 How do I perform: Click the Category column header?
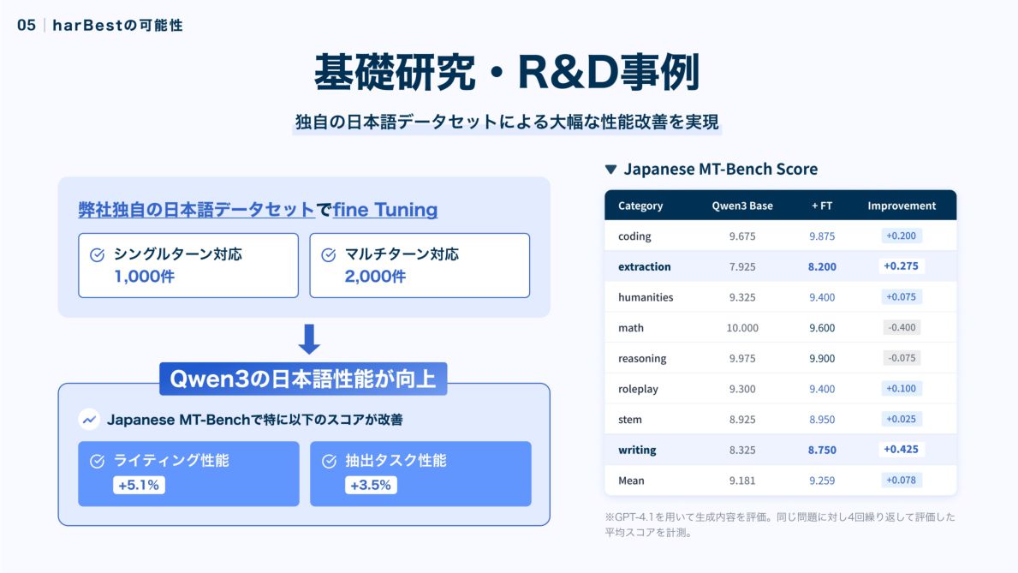(640, 206)
